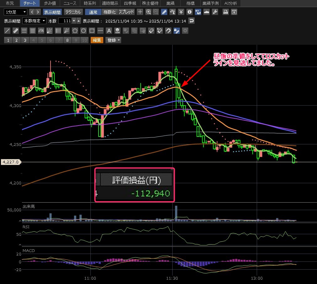Select the text annotation 'A' tool
Screen dimensions: 317x284
click(109, 31)
